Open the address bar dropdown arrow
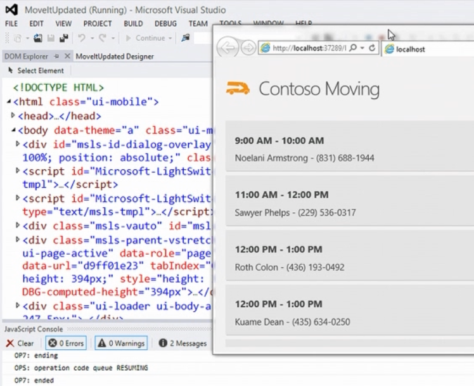This screenshot has width=474, height=386. click(x=362, y=48)
